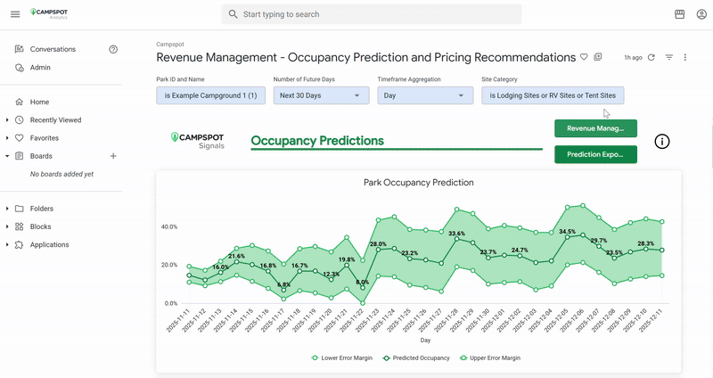Click the Prediction Export green button
Viewport: 713px width, 378px height.
point(595,155)
